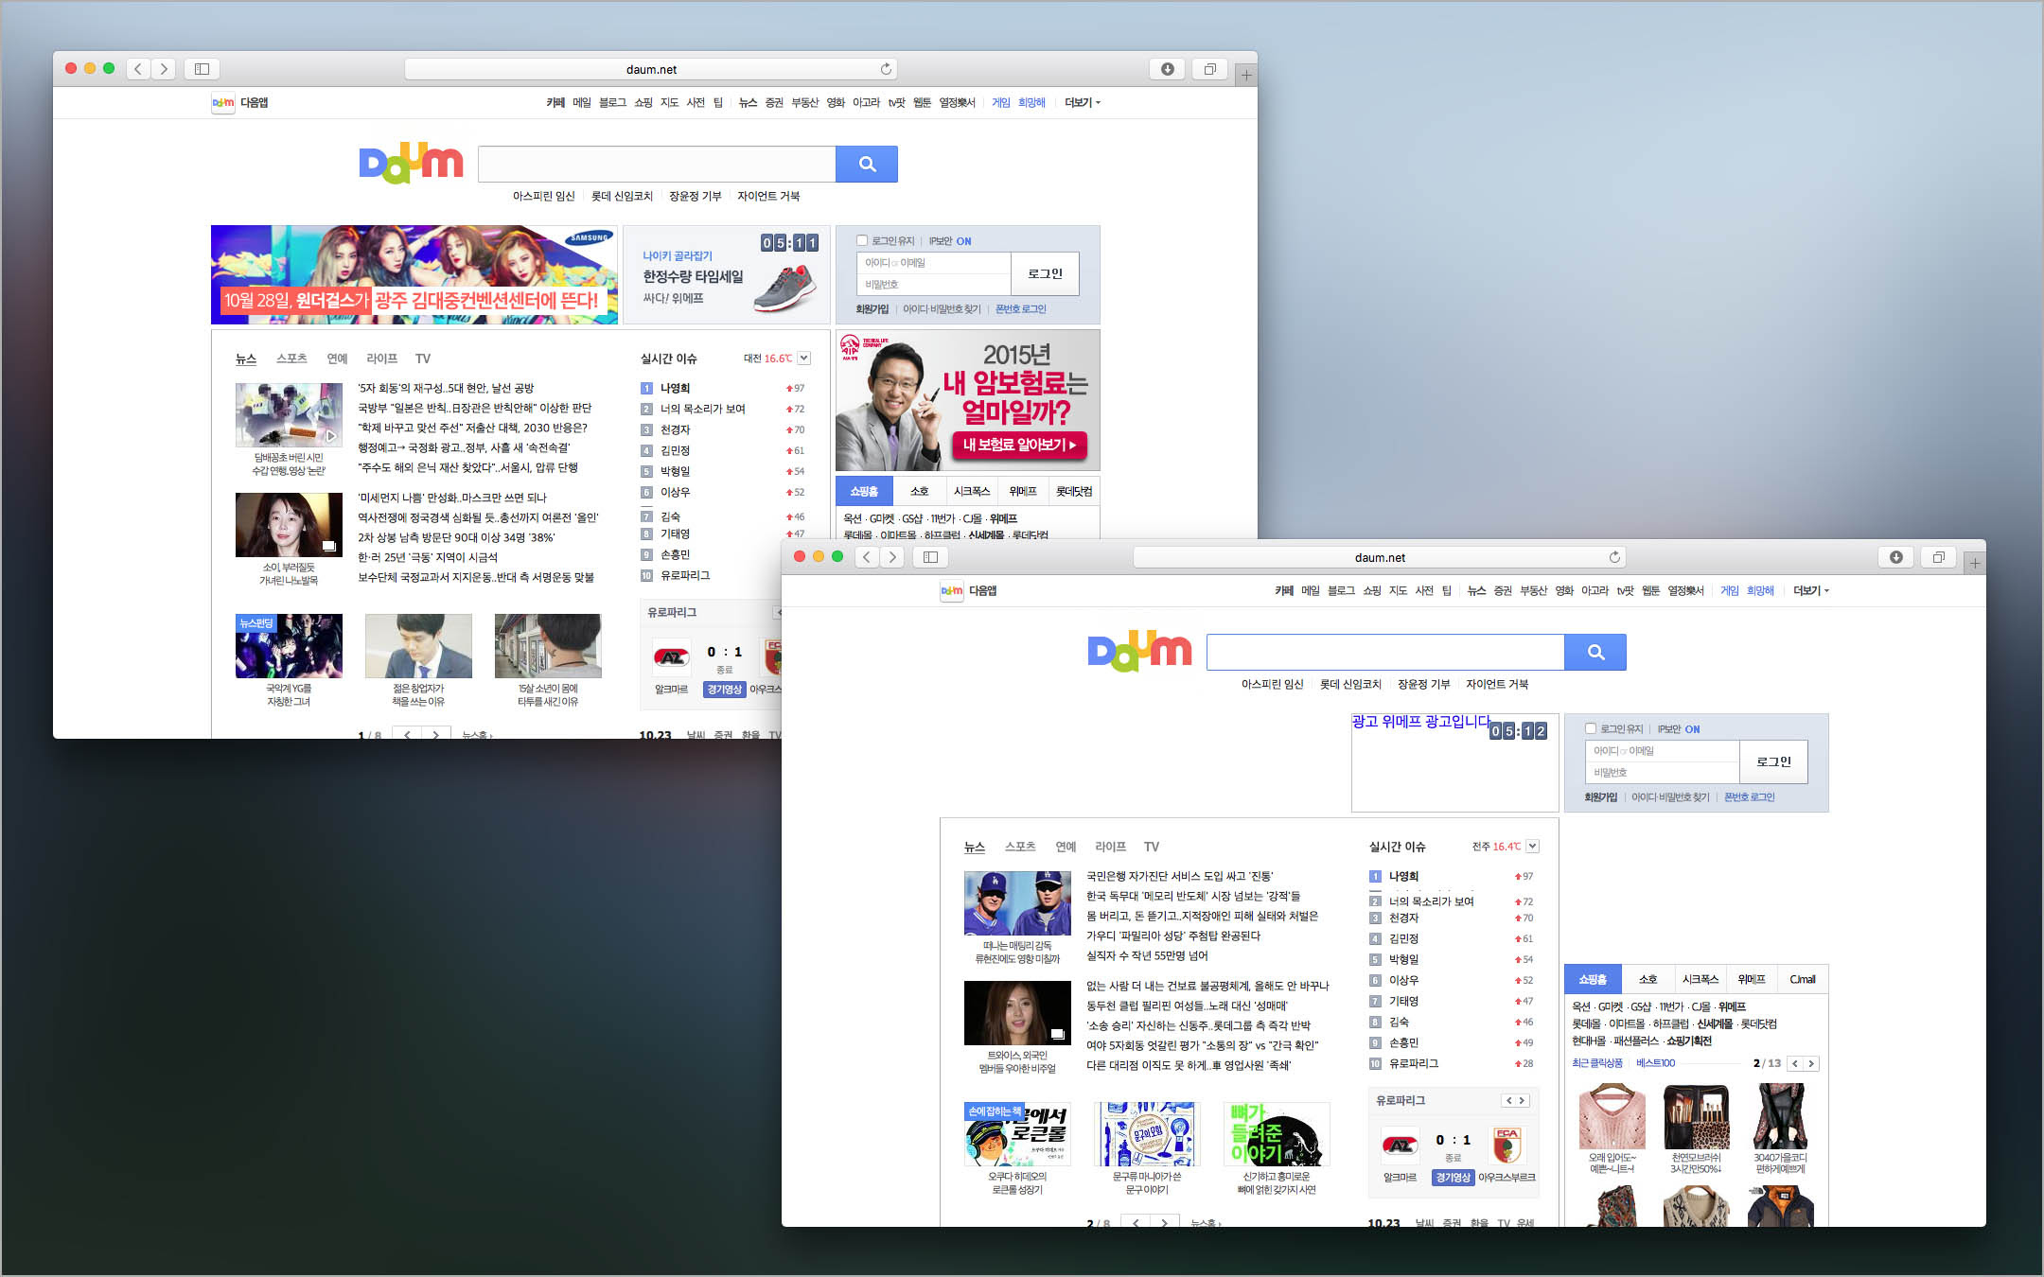Click the blue search magnifier in front Daum page

click(1595, 653)
